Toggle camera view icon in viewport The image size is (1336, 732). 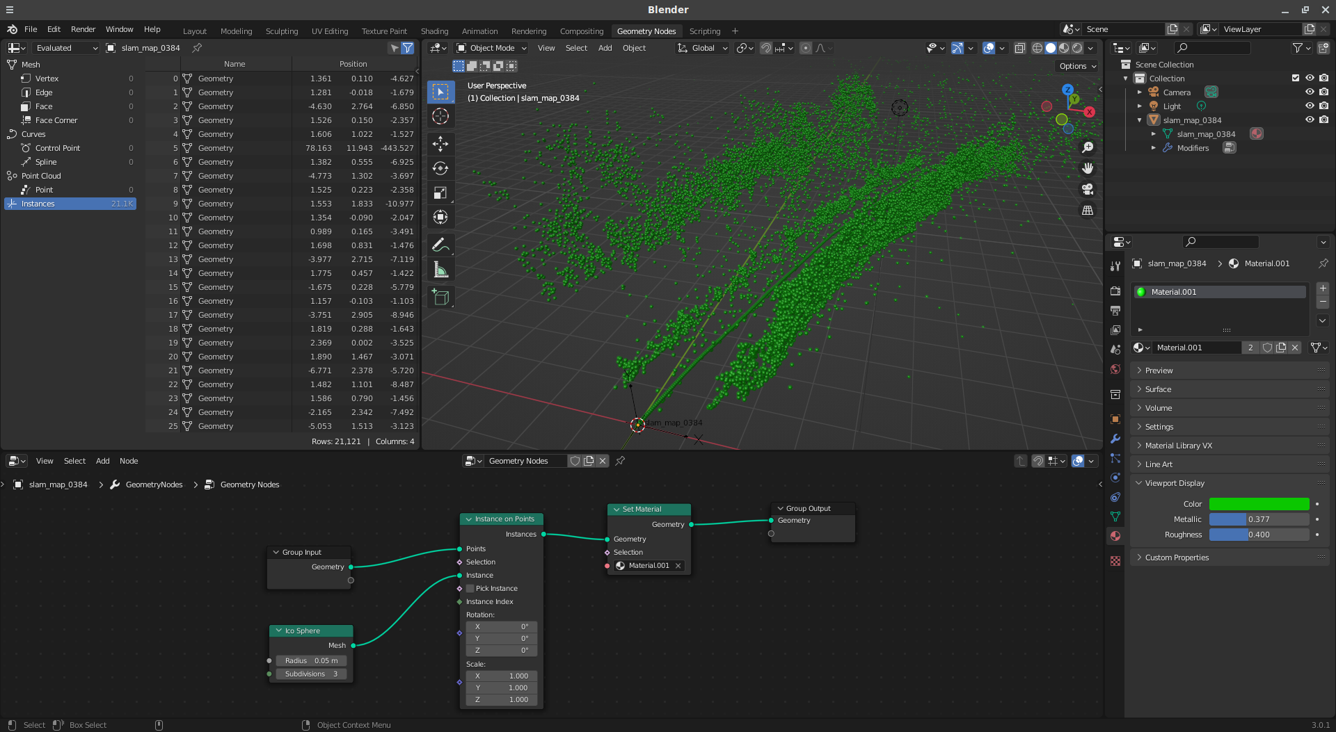[x=1088, y=189]
